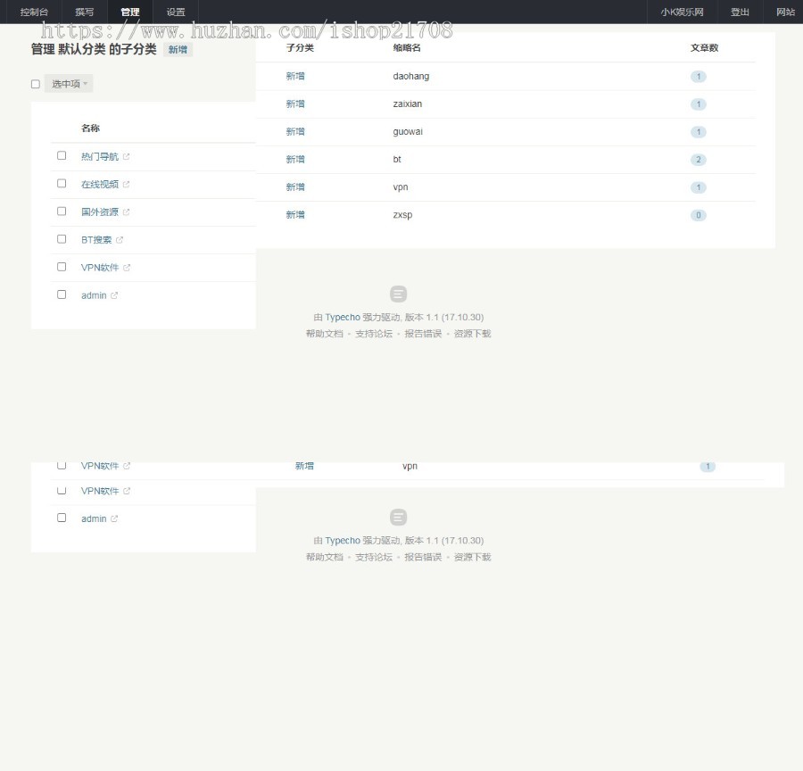
Task: Click the 缩略名 column header
Action: [x=407, y=47]
